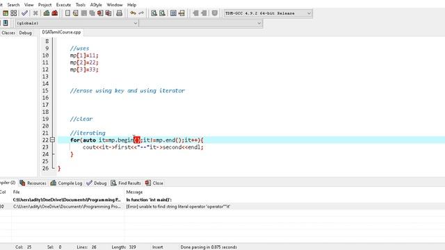Click the greyed Redo arrow icon
This screenshot has height=250, width=445.
point(141,13)
